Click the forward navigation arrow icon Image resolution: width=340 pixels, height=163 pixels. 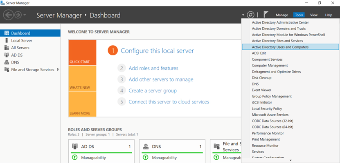[18, 15]
